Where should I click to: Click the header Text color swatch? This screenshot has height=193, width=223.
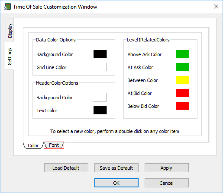pos(100,110)
